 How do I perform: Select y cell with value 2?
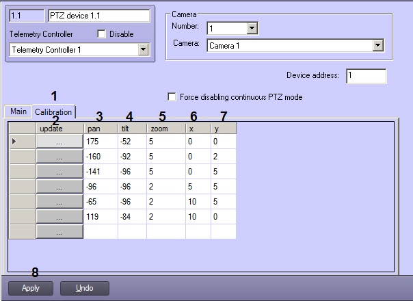(x=224, y=157)
